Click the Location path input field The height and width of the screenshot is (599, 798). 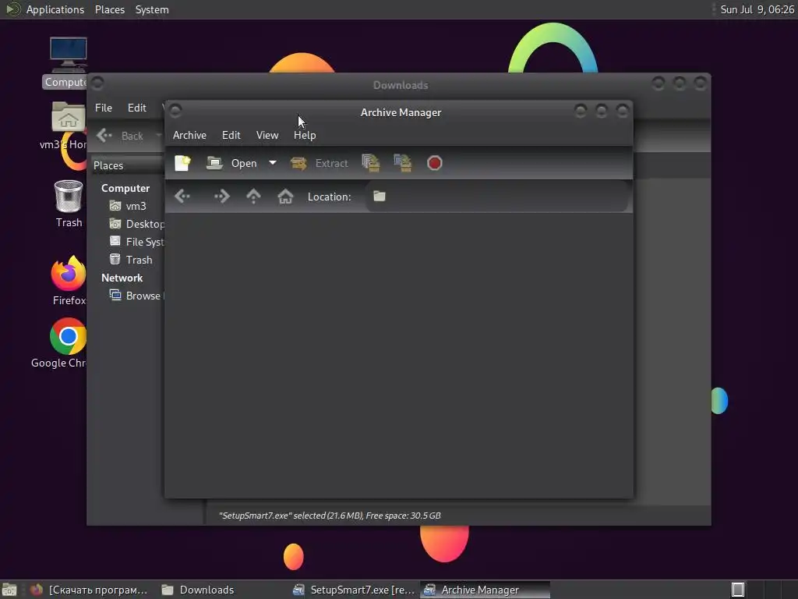pos(496,197)
